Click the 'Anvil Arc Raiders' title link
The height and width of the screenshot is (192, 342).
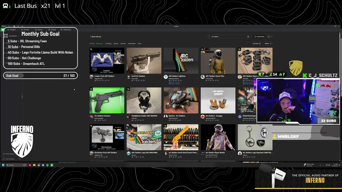tap(138, 76)
